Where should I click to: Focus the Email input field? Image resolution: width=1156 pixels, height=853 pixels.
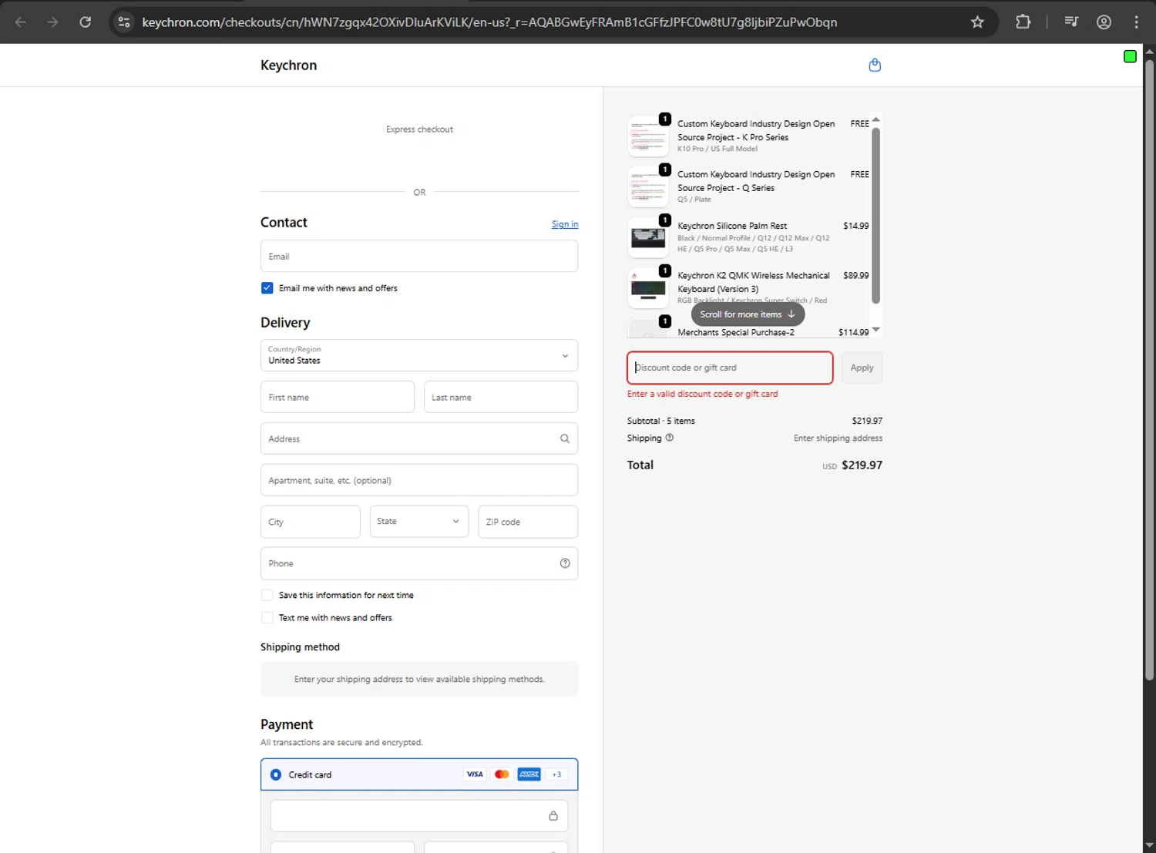419,256
